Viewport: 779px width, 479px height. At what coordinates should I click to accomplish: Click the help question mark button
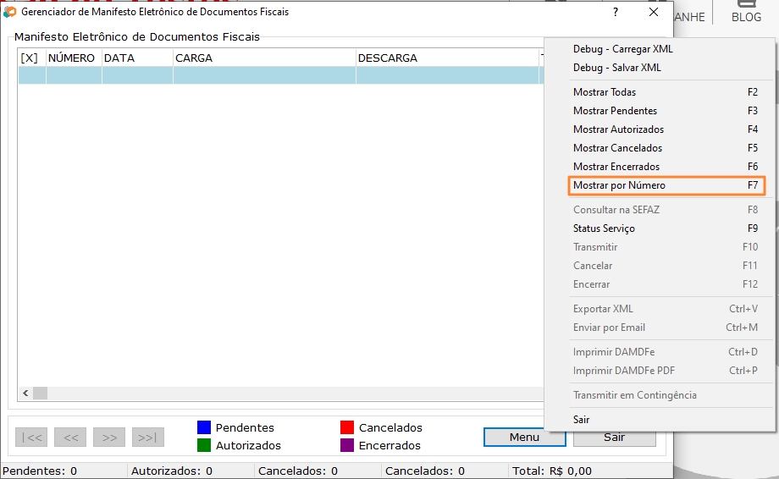(x=616, y=12)
